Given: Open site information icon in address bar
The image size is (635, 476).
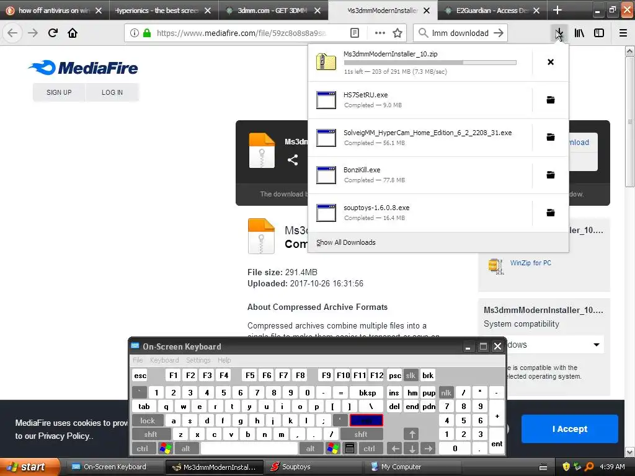Looking at the screenshot, I should [x=135, y=33].
